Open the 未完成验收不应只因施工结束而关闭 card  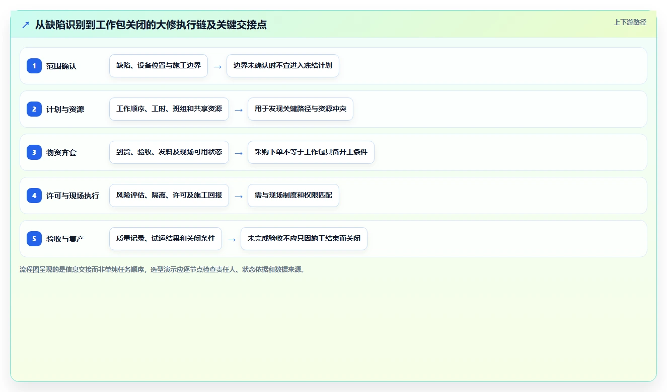click(x=304, y=239)
